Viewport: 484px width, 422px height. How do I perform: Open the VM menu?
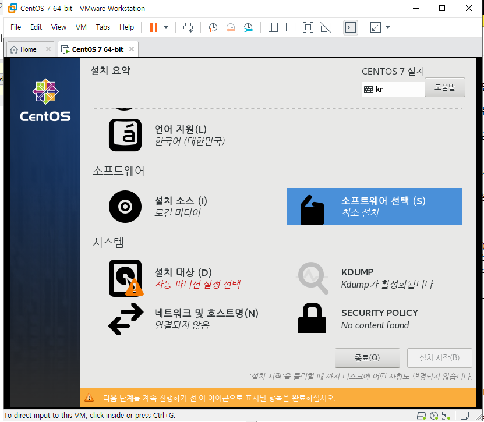click(81, 27)
